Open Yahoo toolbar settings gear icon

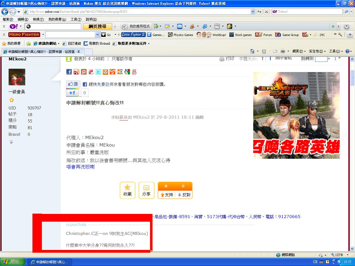point(346,26)
